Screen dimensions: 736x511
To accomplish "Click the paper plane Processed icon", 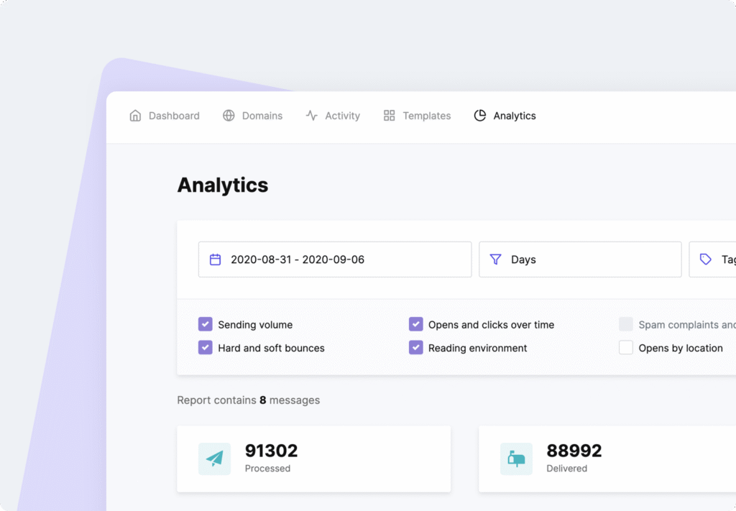I will (x=214, y=459).
